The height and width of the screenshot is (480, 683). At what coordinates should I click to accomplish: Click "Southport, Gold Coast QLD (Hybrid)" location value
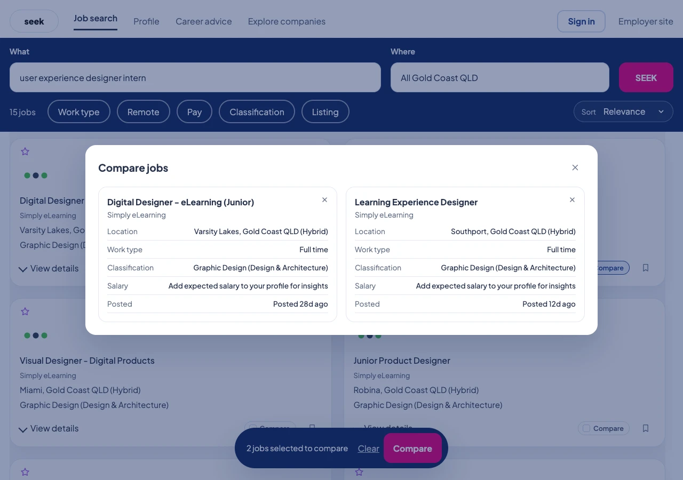pos(513,231)
